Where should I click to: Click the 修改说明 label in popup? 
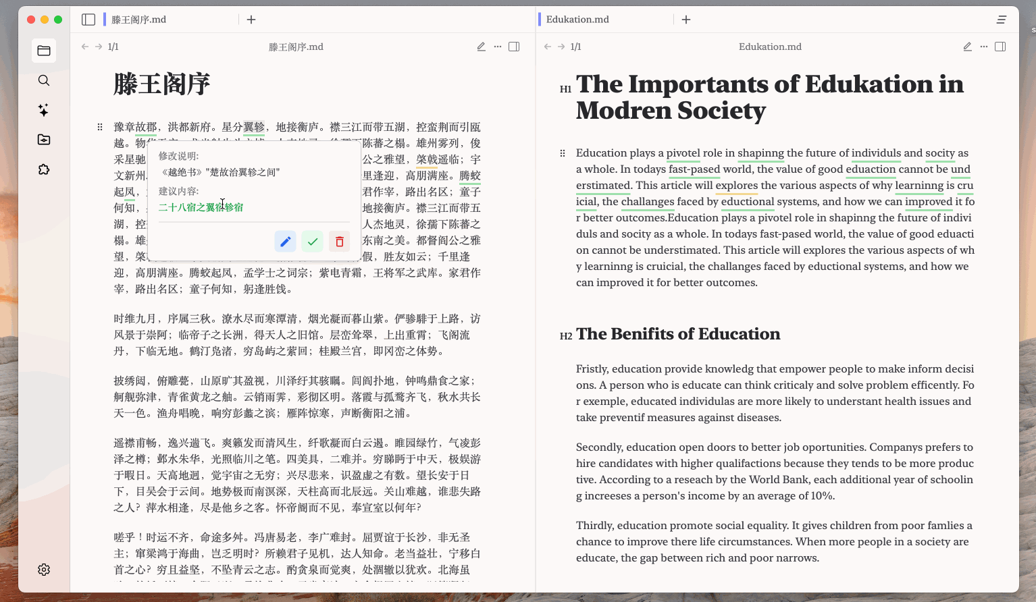coord(178,156)
